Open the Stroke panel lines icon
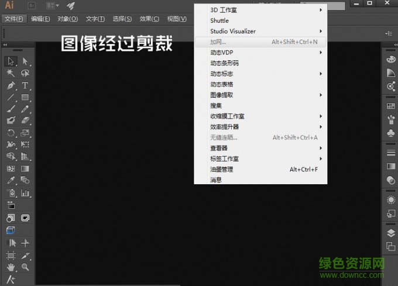 click(391, 153)
